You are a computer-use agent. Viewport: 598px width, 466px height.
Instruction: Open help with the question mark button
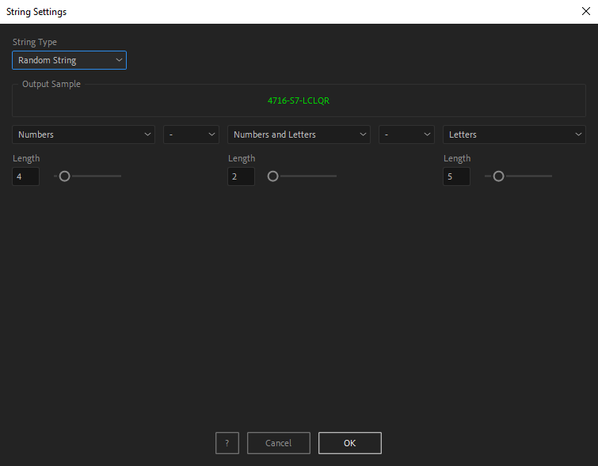227,443
